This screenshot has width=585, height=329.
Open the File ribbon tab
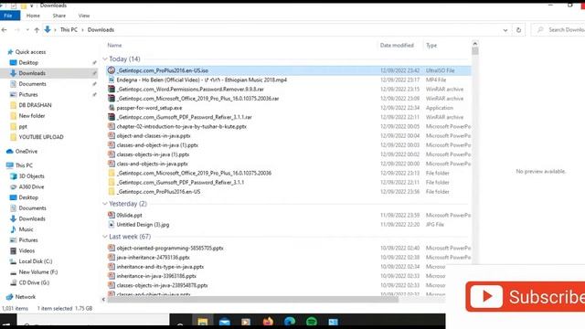pyautogui.click(x=8, y=16)
